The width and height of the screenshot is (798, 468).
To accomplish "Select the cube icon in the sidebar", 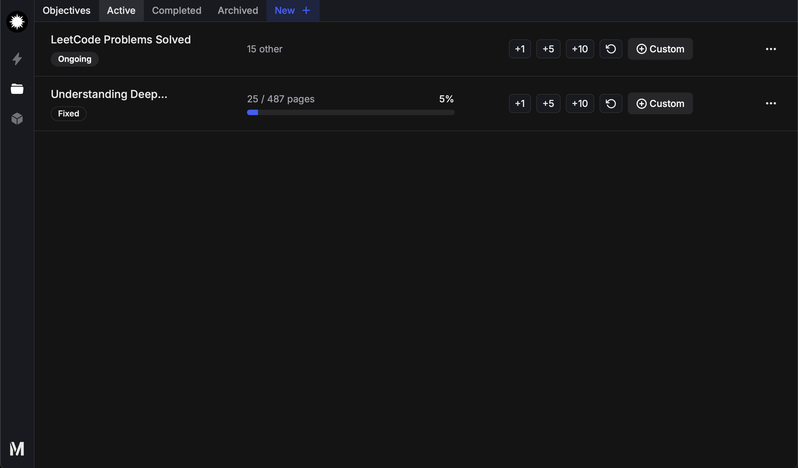I will pos(17,118).
